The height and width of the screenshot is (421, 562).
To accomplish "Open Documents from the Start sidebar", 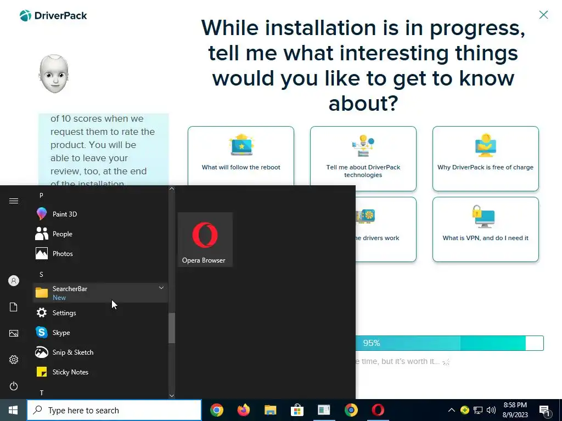I will [14, 307].
